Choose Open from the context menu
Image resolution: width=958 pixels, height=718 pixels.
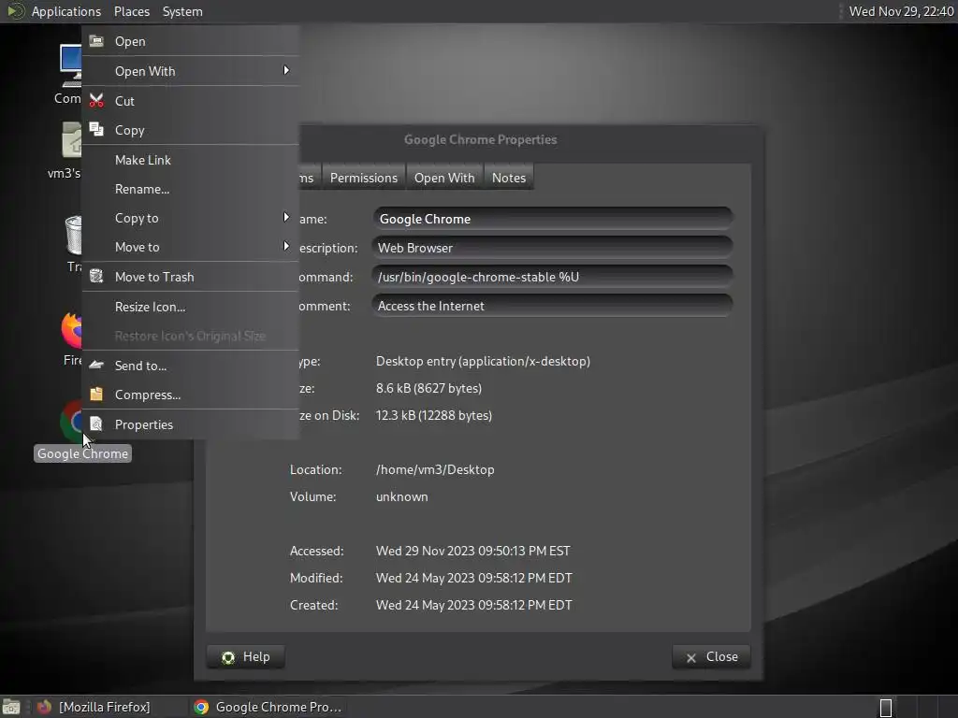pyautogui.click(x=190, y=41)
